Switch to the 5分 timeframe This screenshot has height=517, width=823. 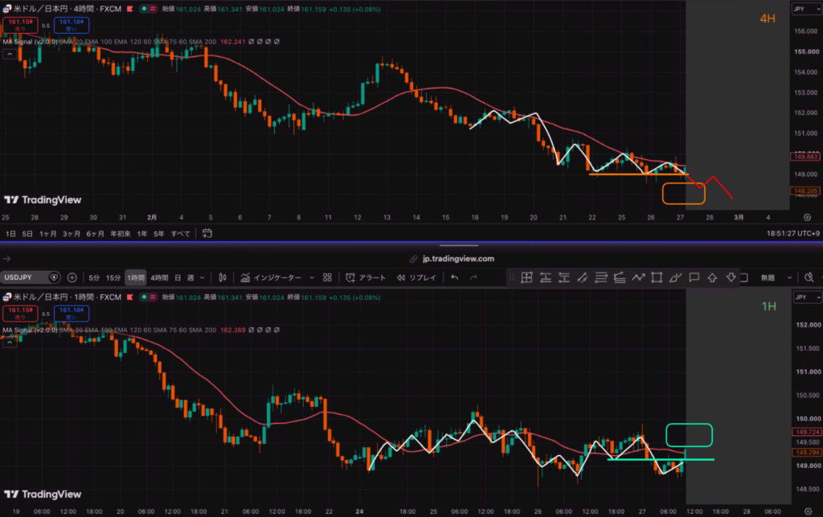coord(94,277)
